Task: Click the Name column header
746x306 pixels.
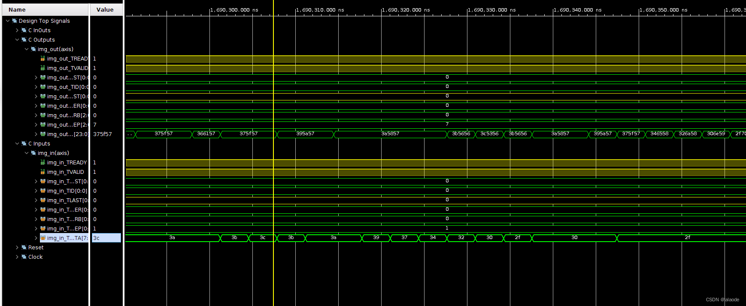Action: 45,9
